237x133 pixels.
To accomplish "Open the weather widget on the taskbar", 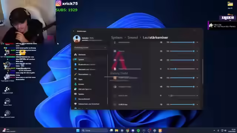I will coord(9,130).
